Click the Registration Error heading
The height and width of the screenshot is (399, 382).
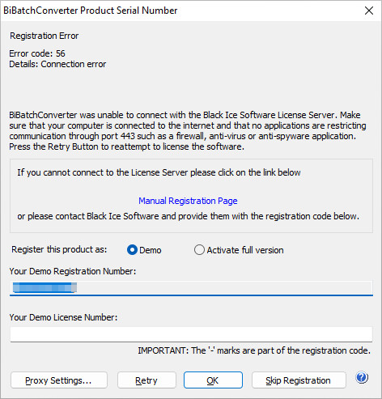click(x=45, y=36)
